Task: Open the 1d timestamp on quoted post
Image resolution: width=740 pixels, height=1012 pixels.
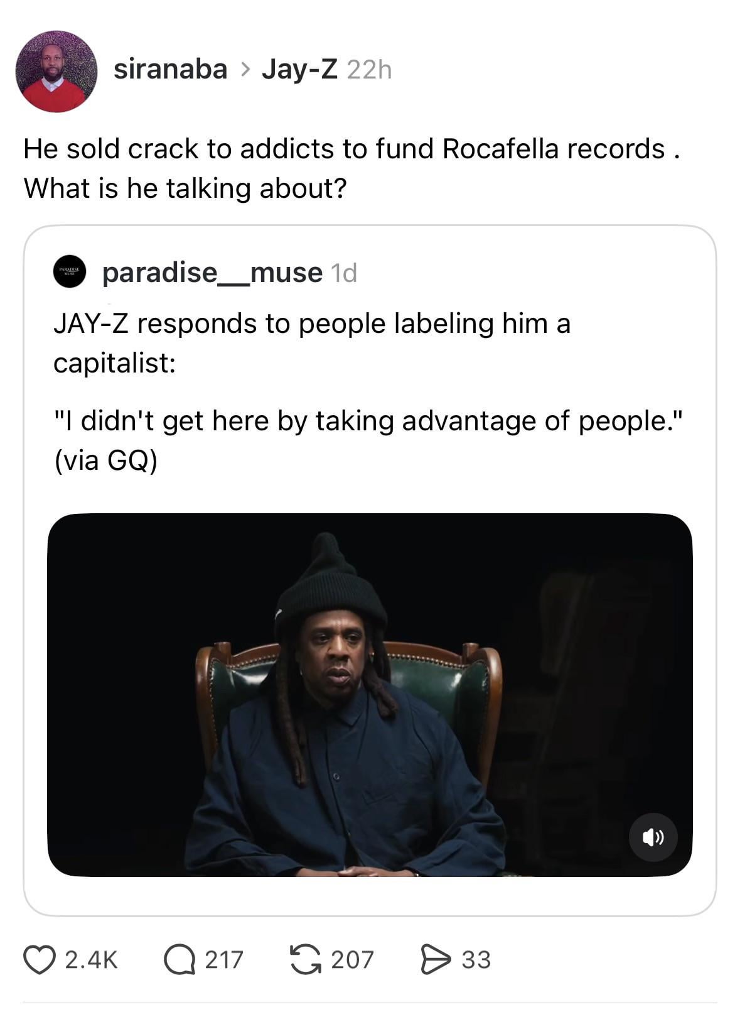Action: click(343, 273)
